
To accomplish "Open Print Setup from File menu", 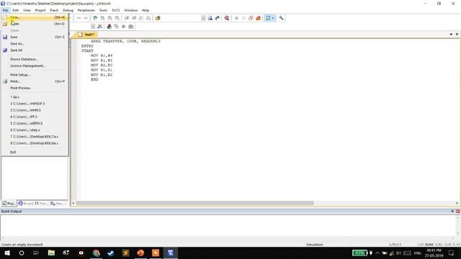I will [35, 75].
